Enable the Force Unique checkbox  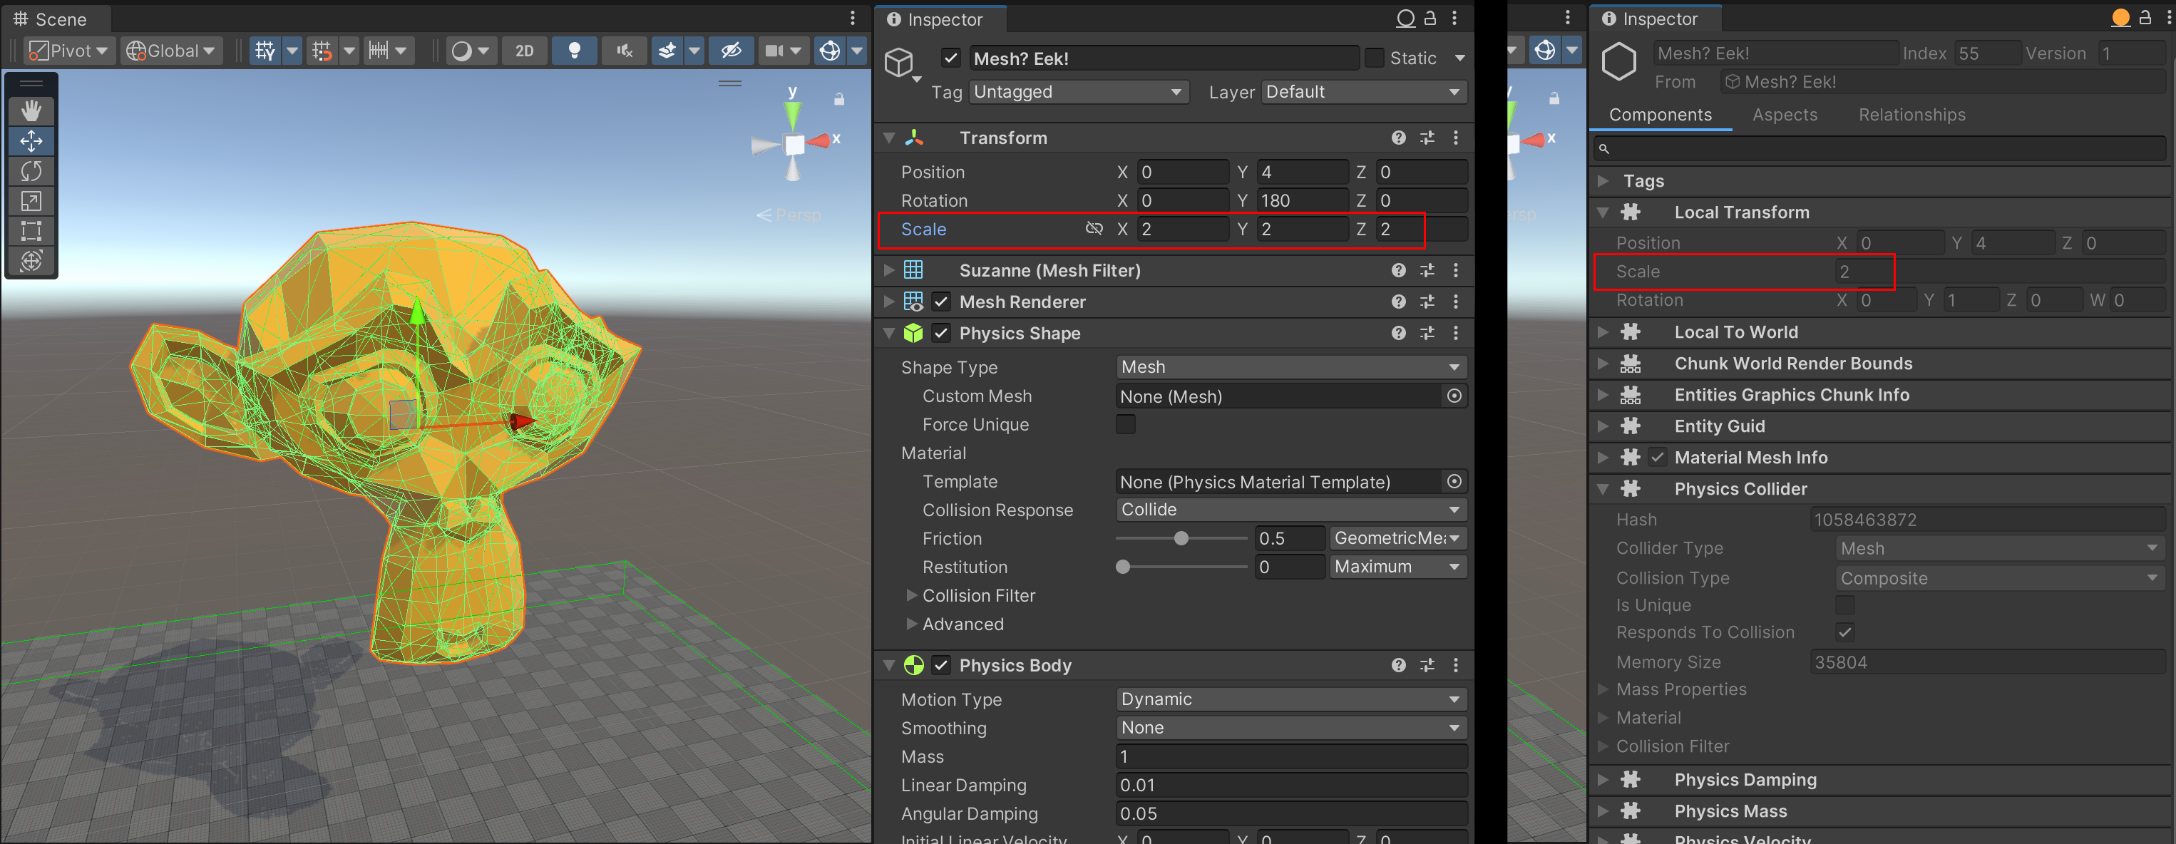pyautogui.click(x=1126, y=424)
